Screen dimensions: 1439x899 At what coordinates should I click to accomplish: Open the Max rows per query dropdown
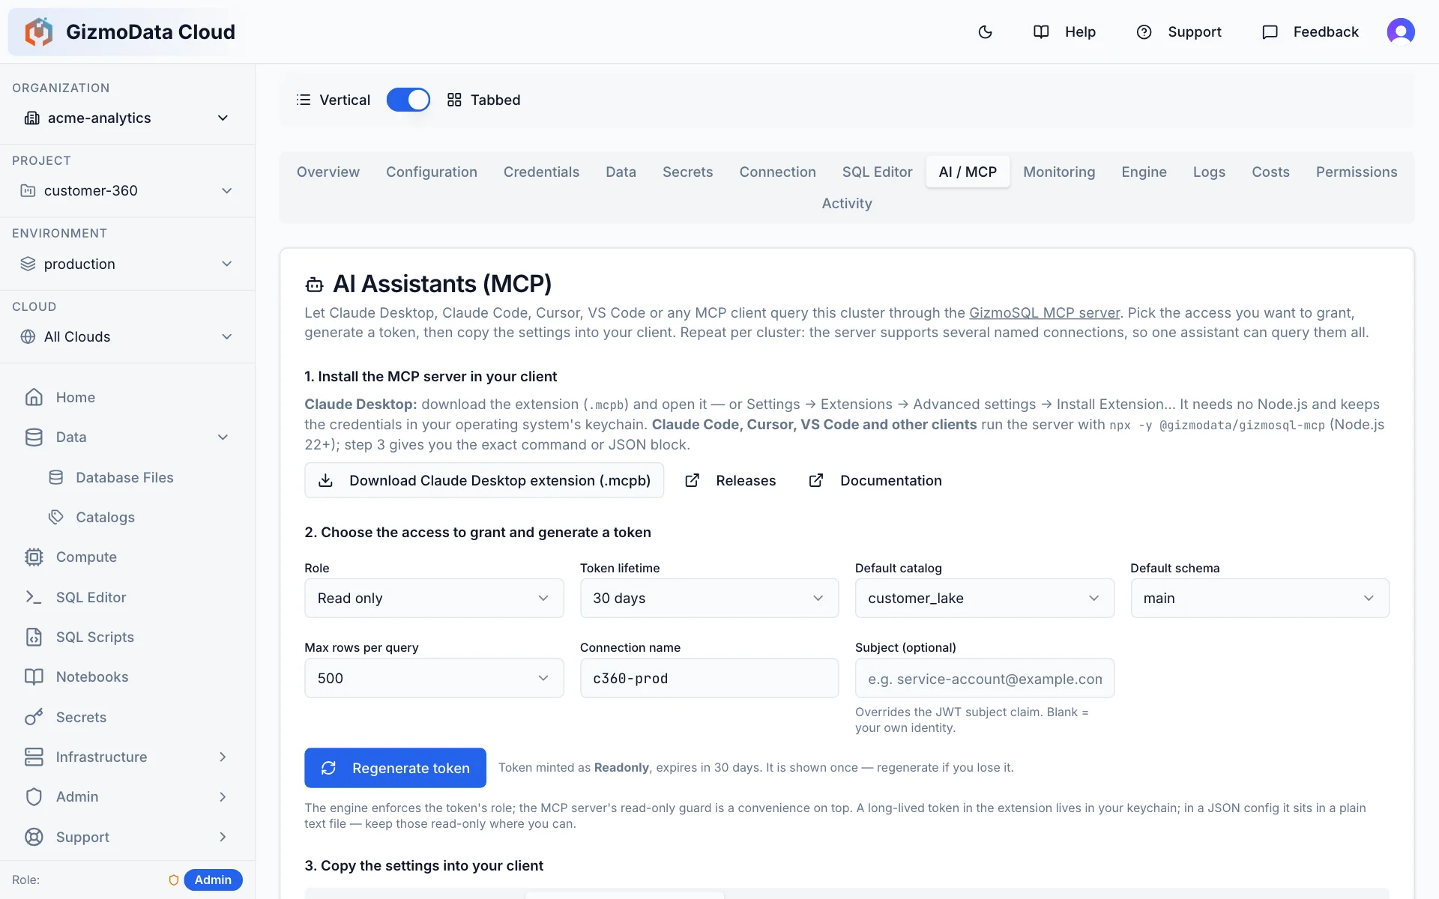click(x=434, y=678)
